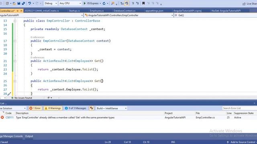Click the toolbar icon left of highlighted one
Image resolution: width=257 pixels, height=144 pixels.
pyautogui.click(x=122, y=3)
